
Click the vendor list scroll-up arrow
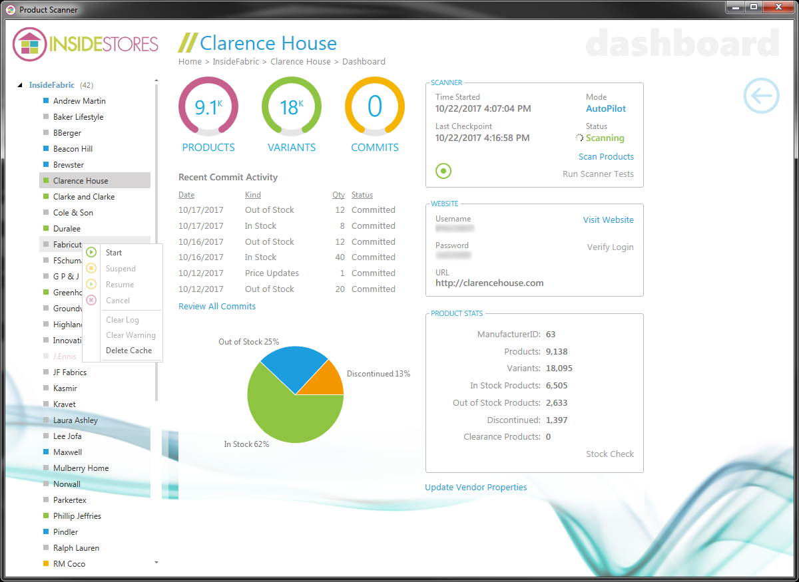coord(156,81)
